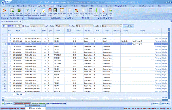This screenshot has height=110, width=172.
Task: Expand the Tìm Phòng dropdown arrow
Action: click(x=77, y=16)
